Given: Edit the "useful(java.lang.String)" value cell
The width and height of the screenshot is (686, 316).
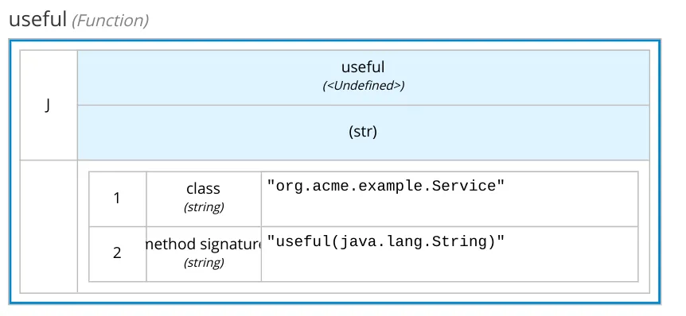Looking at the screenshot, I should [450, 254].
